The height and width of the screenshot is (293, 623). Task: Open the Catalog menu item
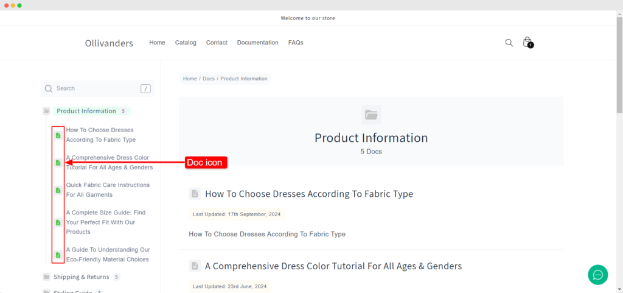click(186, 43)
